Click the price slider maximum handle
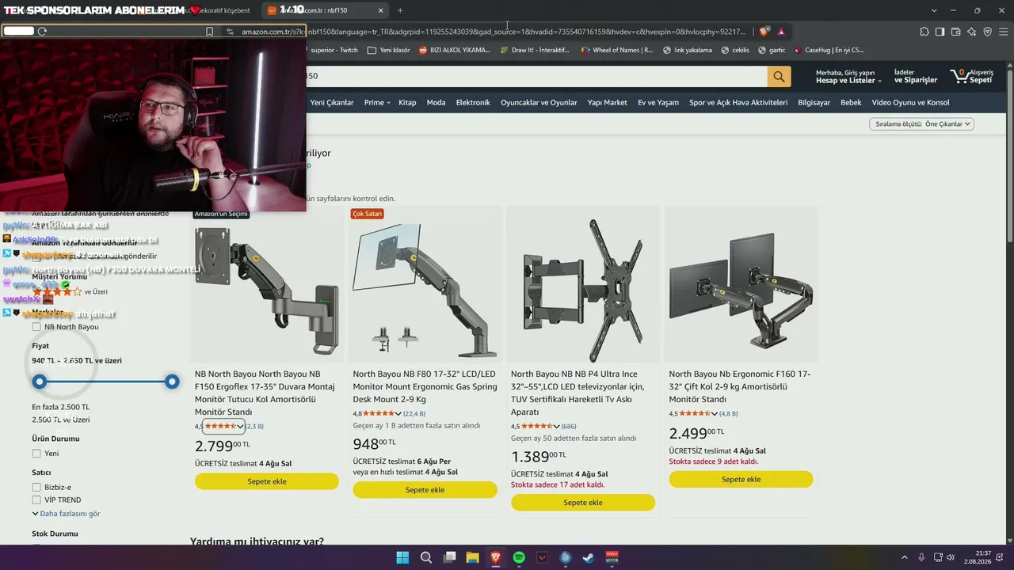Image resolution: width=1014 pixels, height=570 pixels. (x=172, y=382)
